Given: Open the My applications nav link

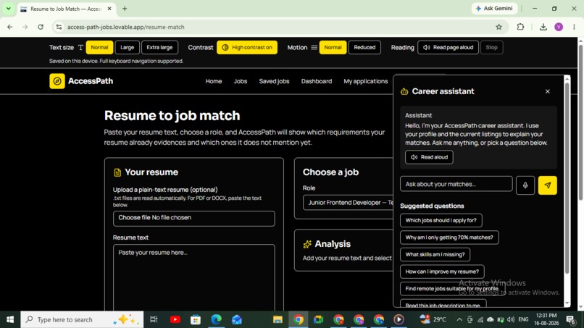Looking at the screenshot, I should pyautogui.click(x=366, y=81).
